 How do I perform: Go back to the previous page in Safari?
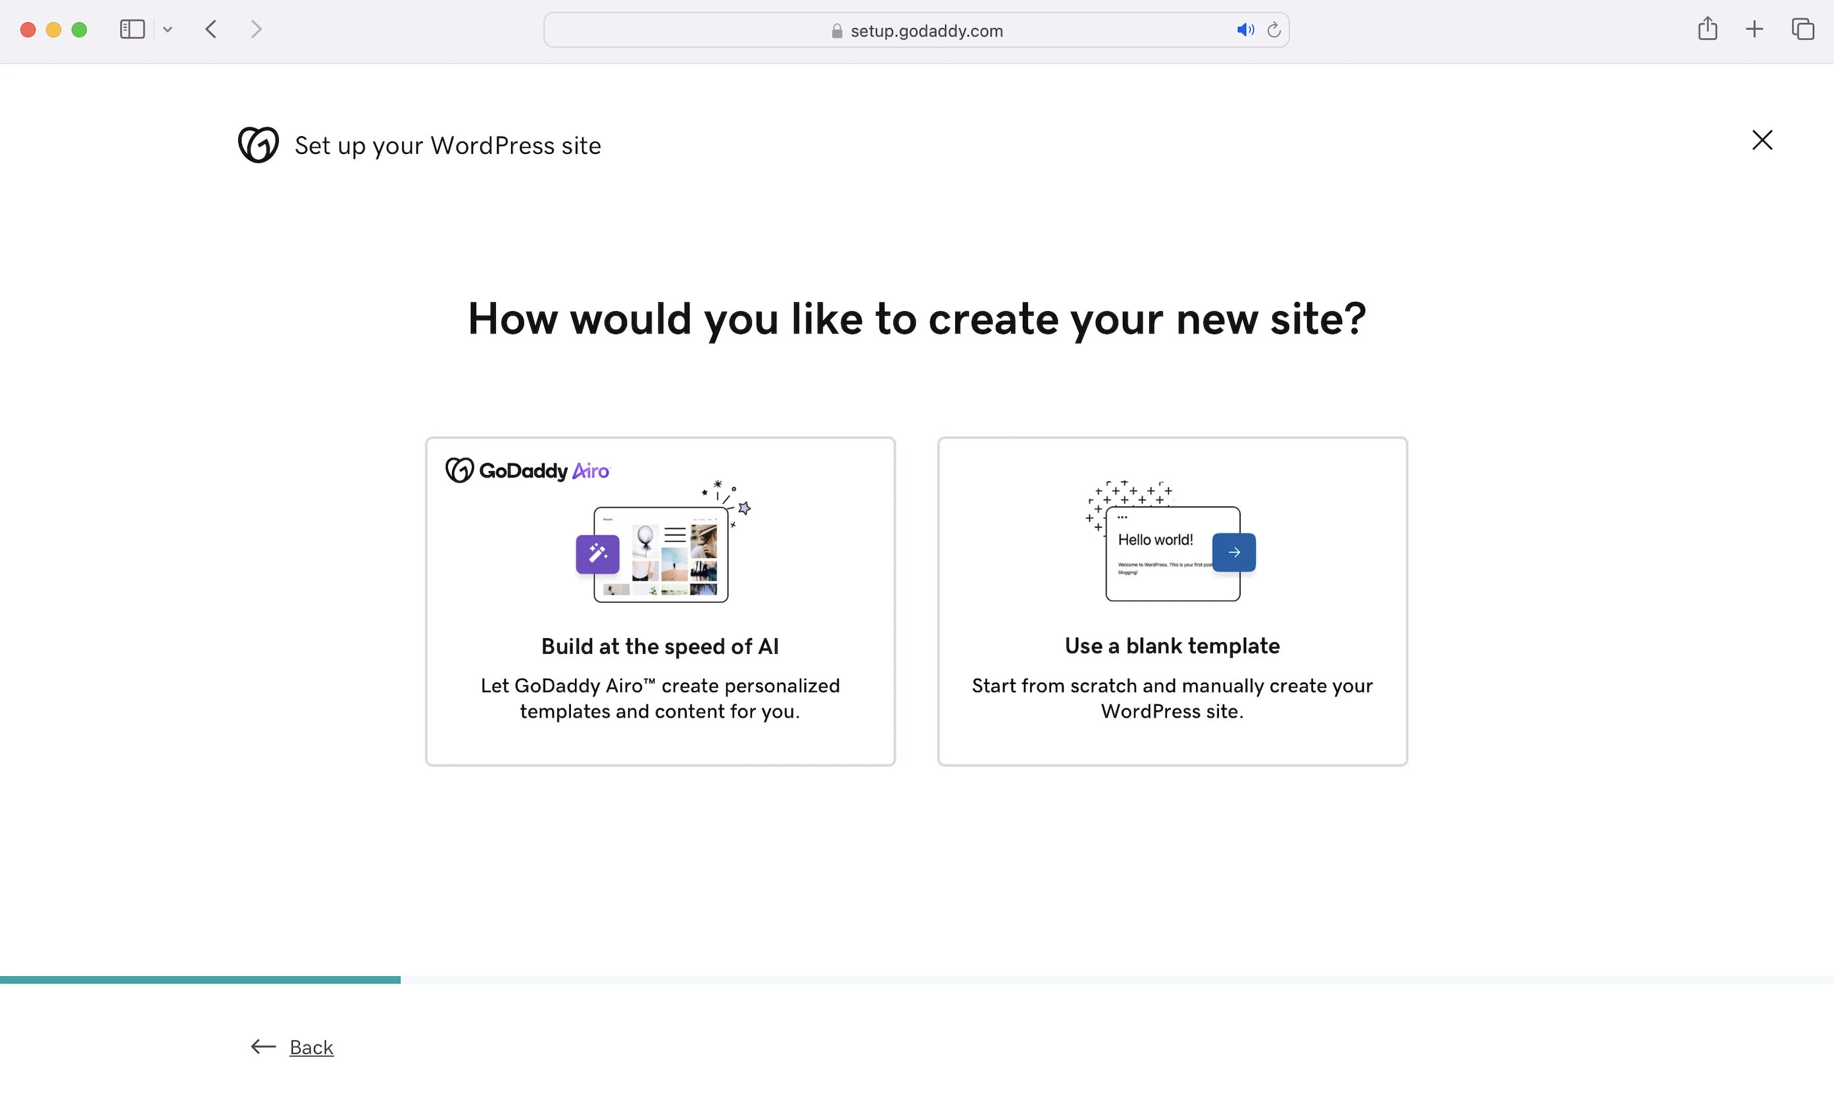click(211, 30)
